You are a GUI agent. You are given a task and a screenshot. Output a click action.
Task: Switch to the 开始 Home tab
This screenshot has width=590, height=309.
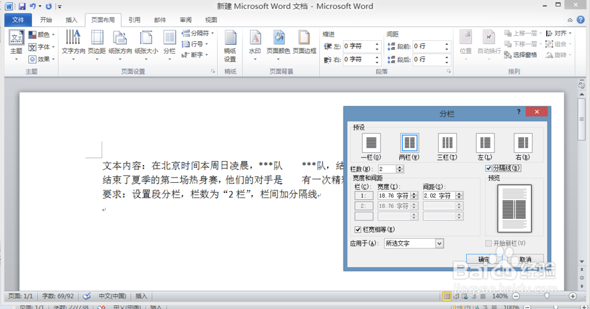(46, 20)
